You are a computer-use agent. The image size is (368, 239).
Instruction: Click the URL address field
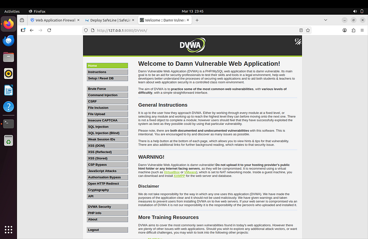click(x=197, y=30)
